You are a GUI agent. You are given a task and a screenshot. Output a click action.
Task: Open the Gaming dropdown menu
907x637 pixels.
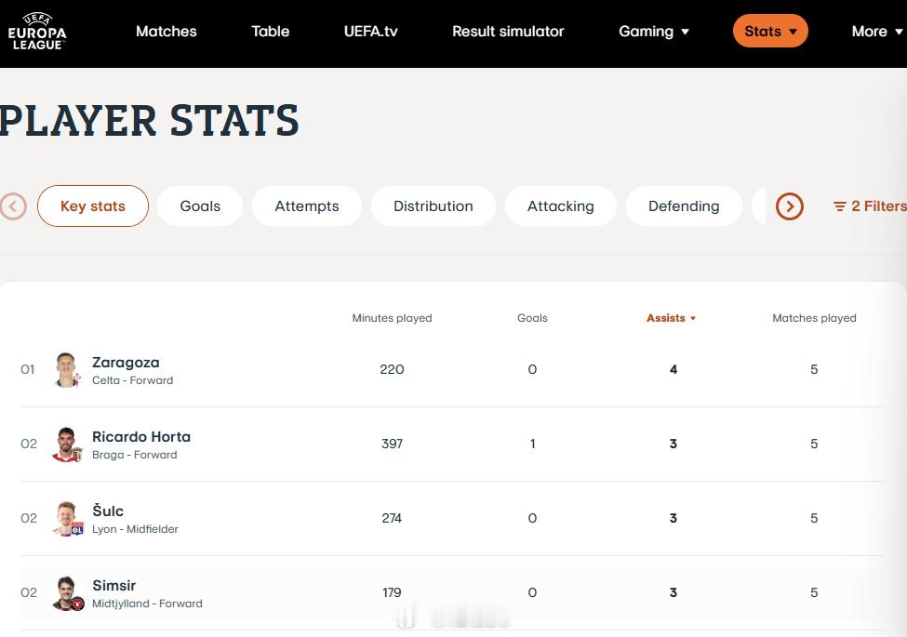[x=654, y=32]
